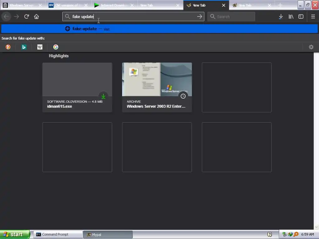This screenshot has width=319, height=239.
Task: Reload the current page
Action: point(26,16)
